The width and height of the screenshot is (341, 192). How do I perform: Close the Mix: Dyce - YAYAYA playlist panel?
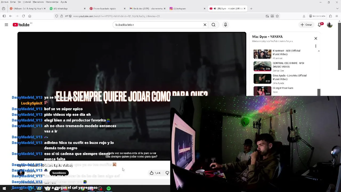coord(316,38)
